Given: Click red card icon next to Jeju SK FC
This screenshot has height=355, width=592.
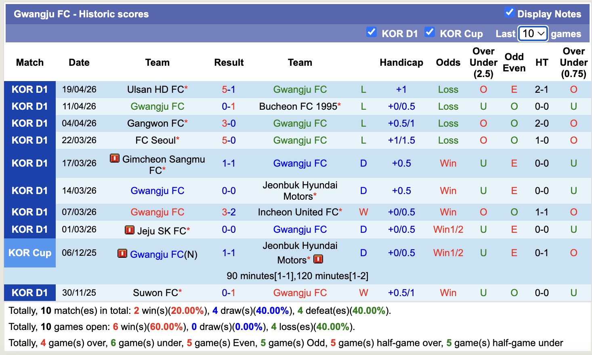Looking at the screenshot, I should pos(130,229).
